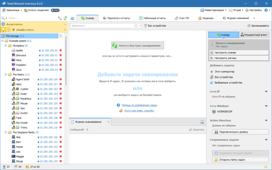Click Настроить сканер
This screenshot has width=272, height=170.
pos(239,53)
